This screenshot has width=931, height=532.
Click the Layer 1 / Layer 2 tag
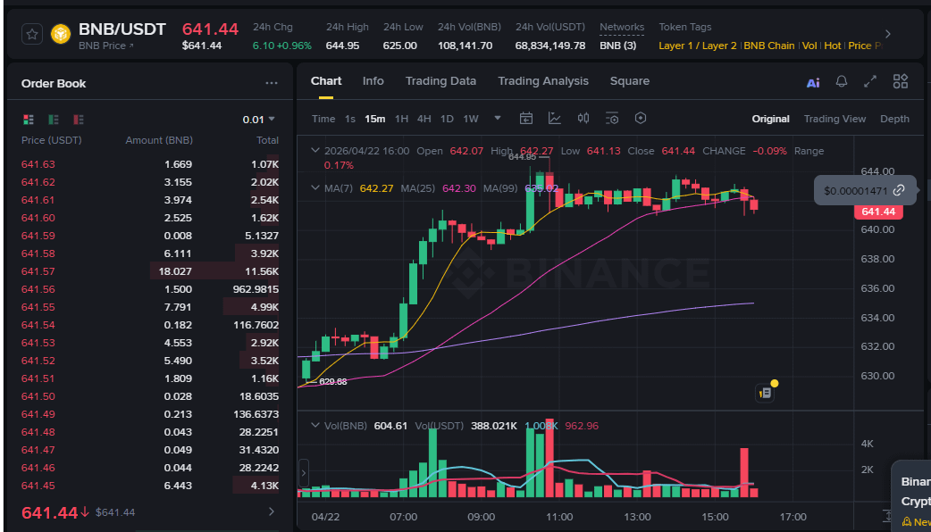coord(698,46)
